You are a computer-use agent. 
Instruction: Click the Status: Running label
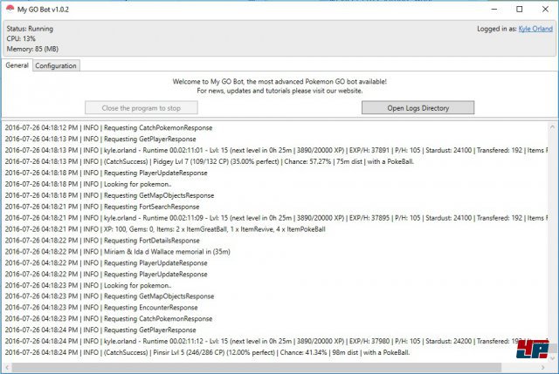click(30, 29)
